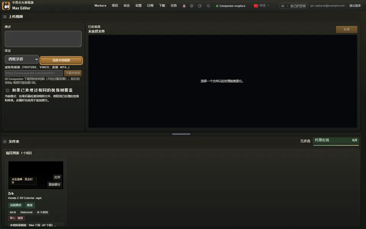Go to the 项目 menu
The height and width of the screenshot is (229, 366).
(x=115, y=6)
